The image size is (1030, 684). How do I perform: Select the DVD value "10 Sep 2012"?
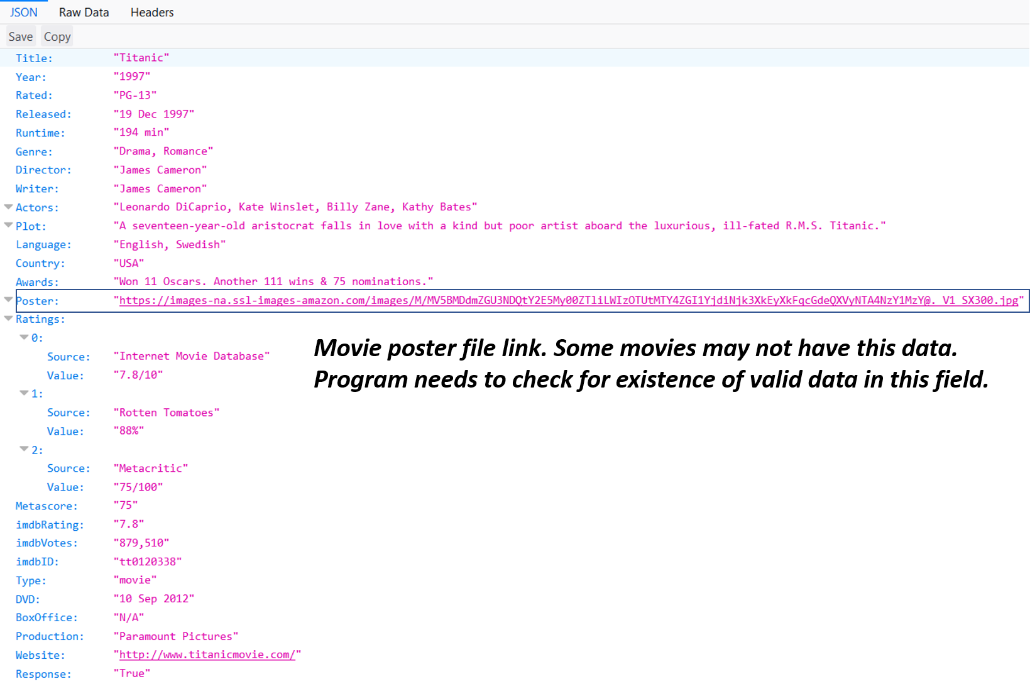pos(154,599)
